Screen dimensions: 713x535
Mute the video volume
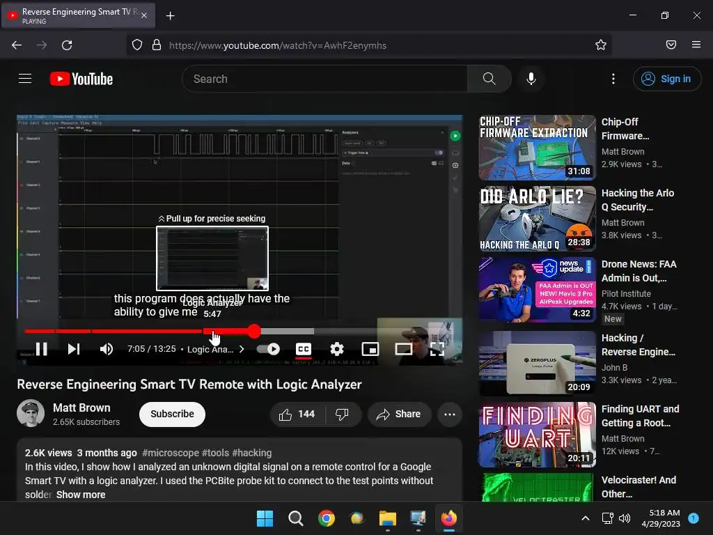click(107, 349)
